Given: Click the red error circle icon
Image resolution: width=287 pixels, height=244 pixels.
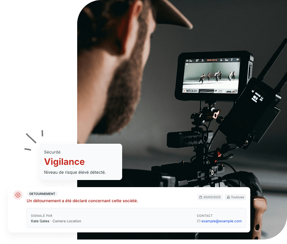Looking at the screenshot, I should pyautogui.click(x=18, y=195).
